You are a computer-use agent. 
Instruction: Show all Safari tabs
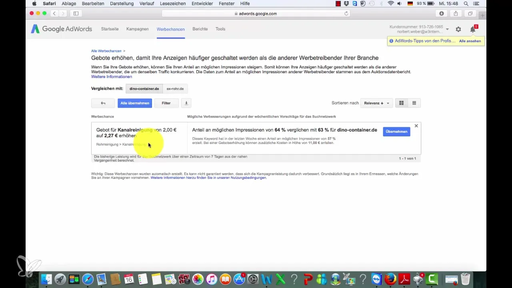coord(470,14)
